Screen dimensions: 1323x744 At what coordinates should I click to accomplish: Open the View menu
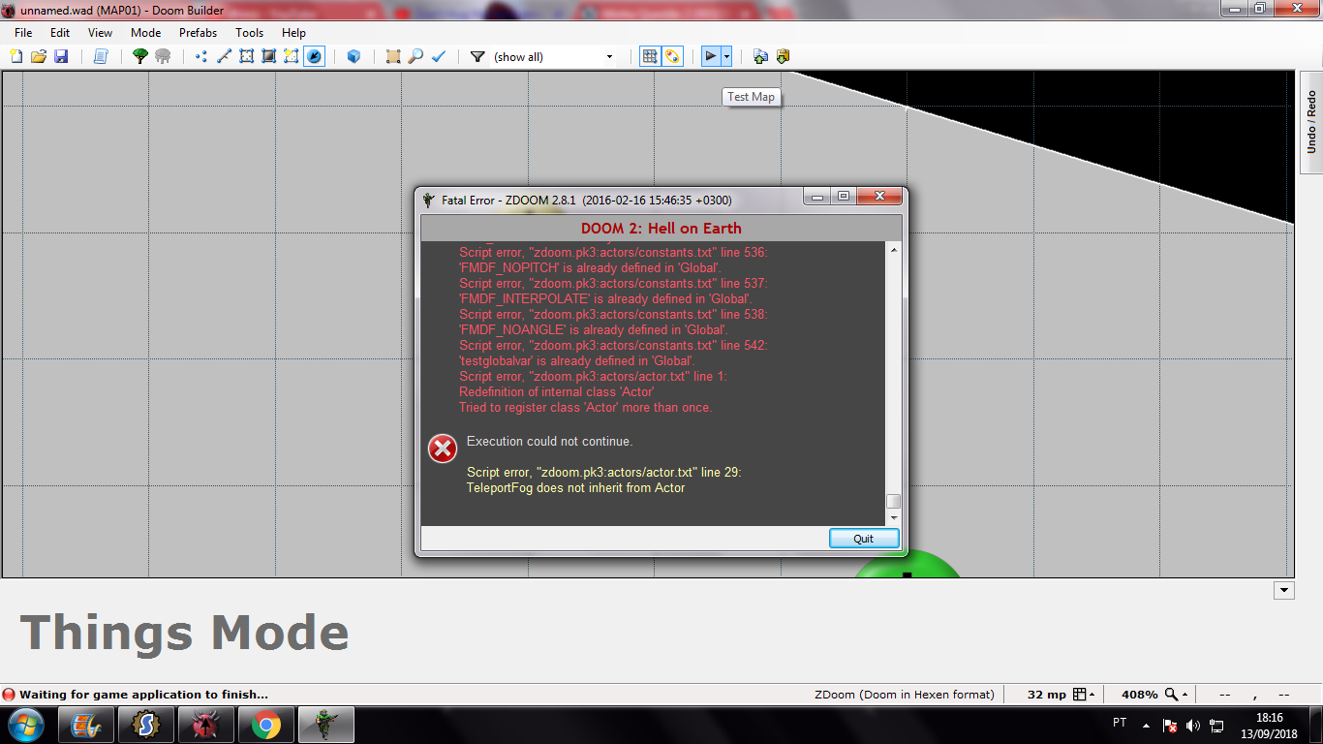pos(101,32)
